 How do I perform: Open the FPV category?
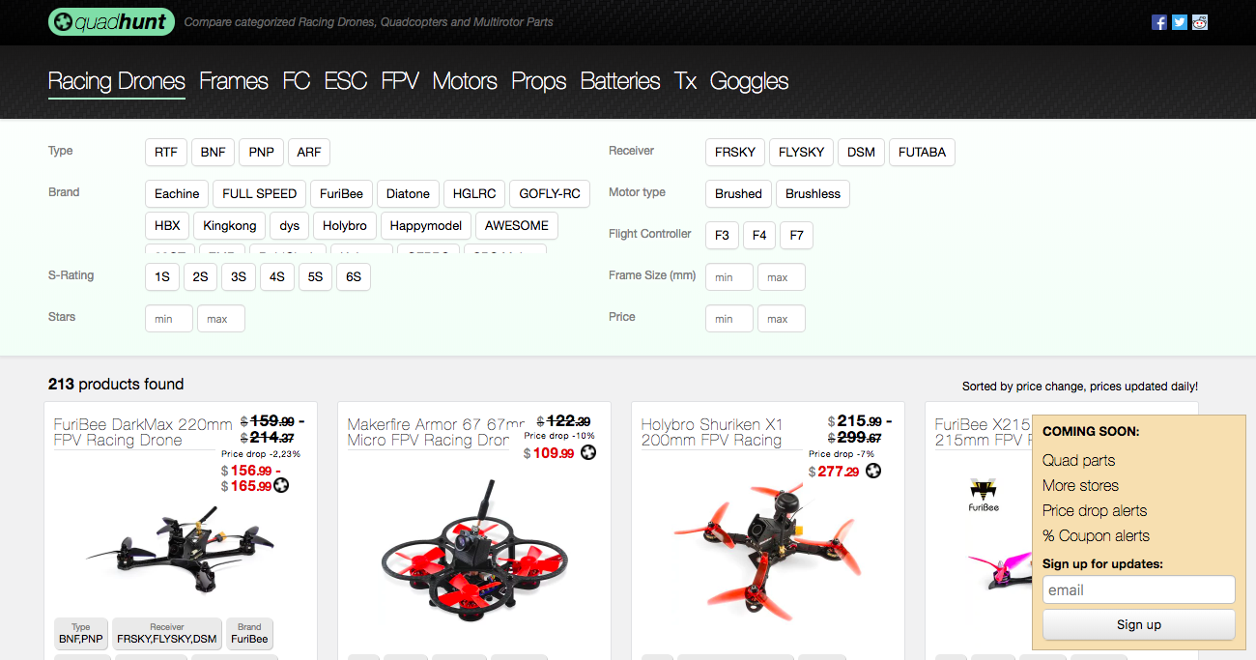tap(400, 81)
